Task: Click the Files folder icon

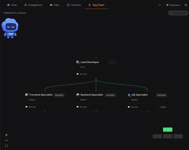Action: point(51,5)
